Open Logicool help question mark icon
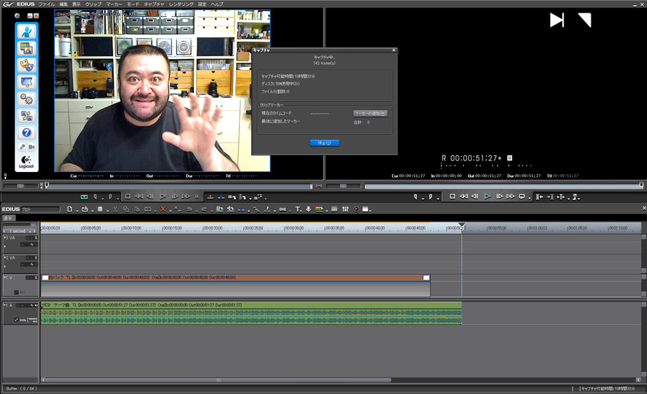The width and height of the screenshot is (647, 394). click(27, 133)
